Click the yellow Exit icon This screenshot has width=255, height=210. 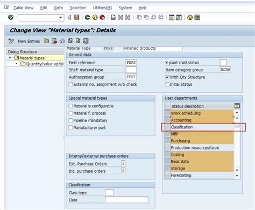tap(95, 17)
